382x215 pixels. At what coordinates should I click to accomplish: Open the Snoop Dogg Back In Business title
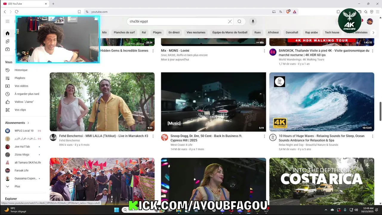[206, 138]
